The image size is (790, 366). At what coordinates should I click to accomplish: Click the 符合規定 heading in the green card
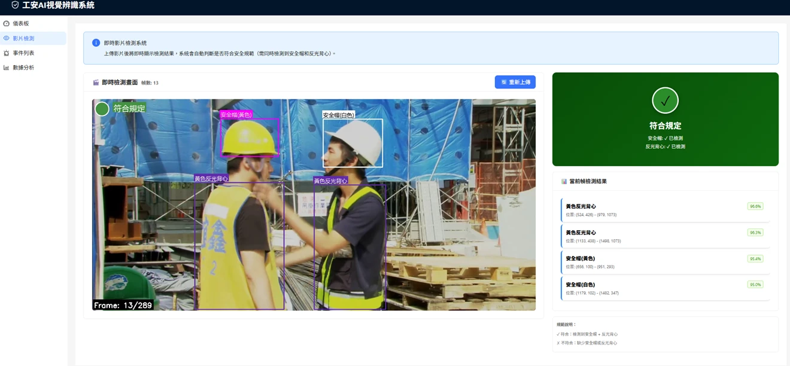665,126
